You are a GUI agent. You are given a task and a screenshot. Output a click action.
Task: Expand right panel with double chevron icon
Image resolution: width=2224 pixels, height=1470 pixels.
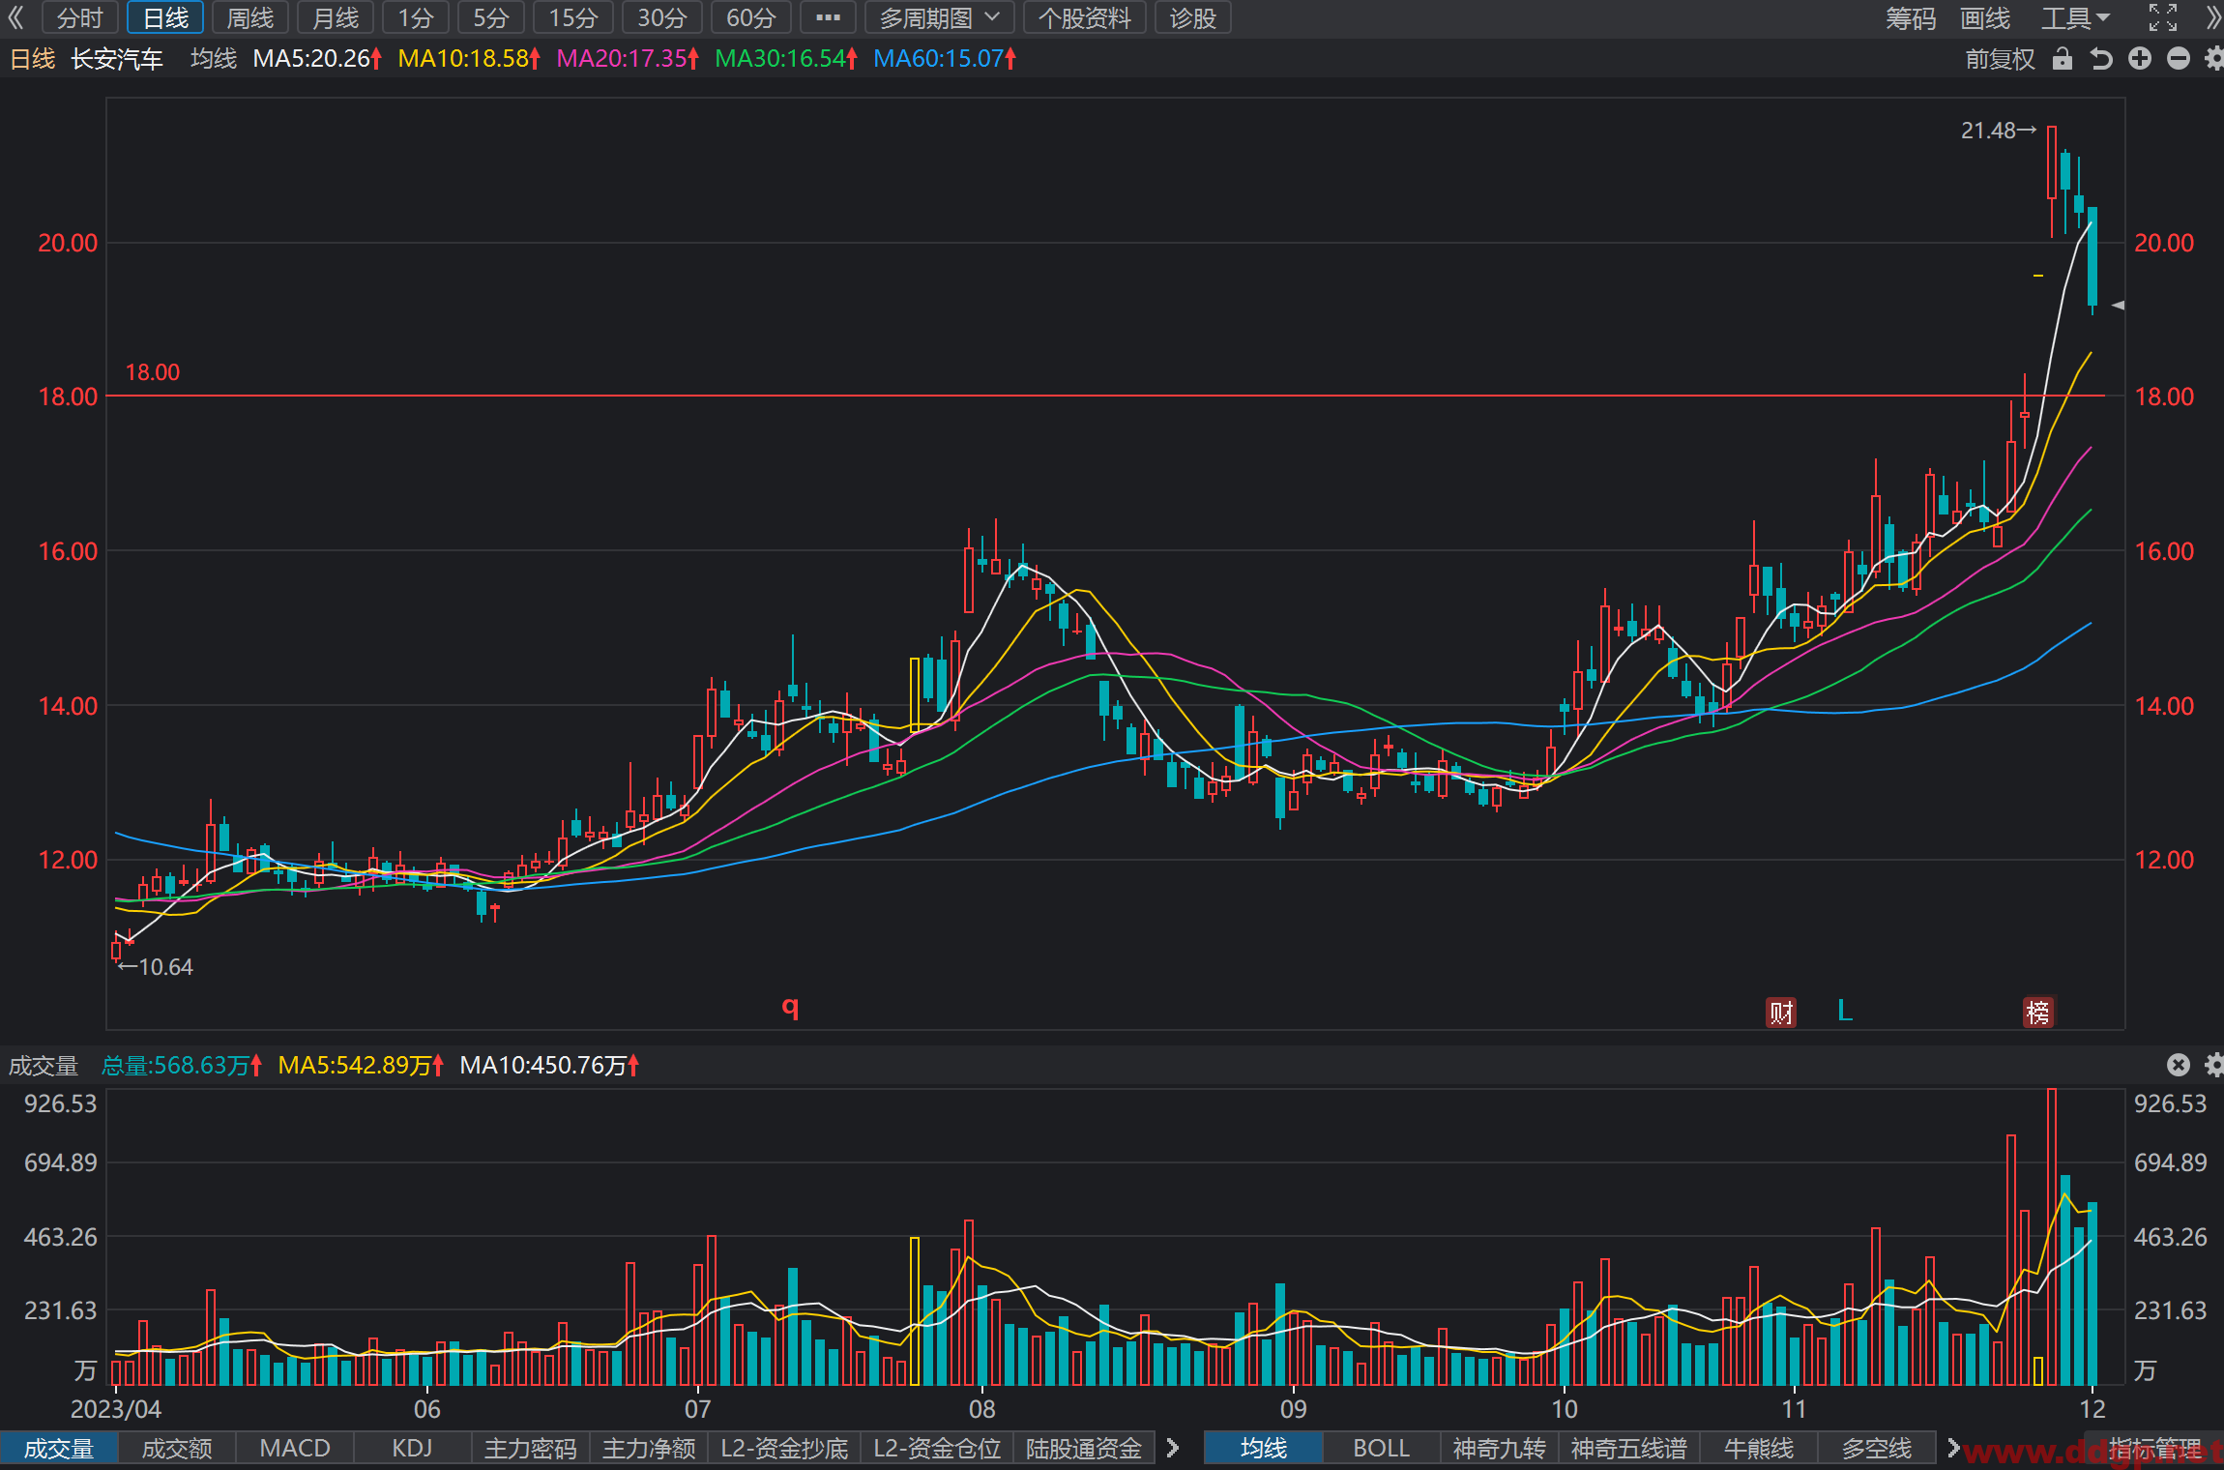(x=2213, y=17)
